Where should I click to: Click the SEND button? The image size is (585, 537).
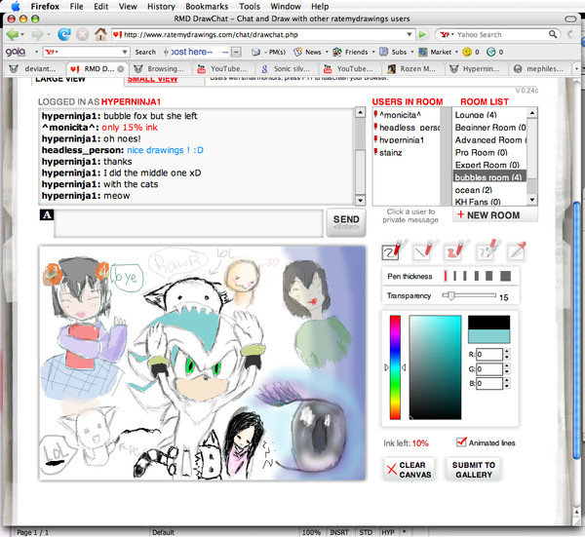tap(346, 222)
